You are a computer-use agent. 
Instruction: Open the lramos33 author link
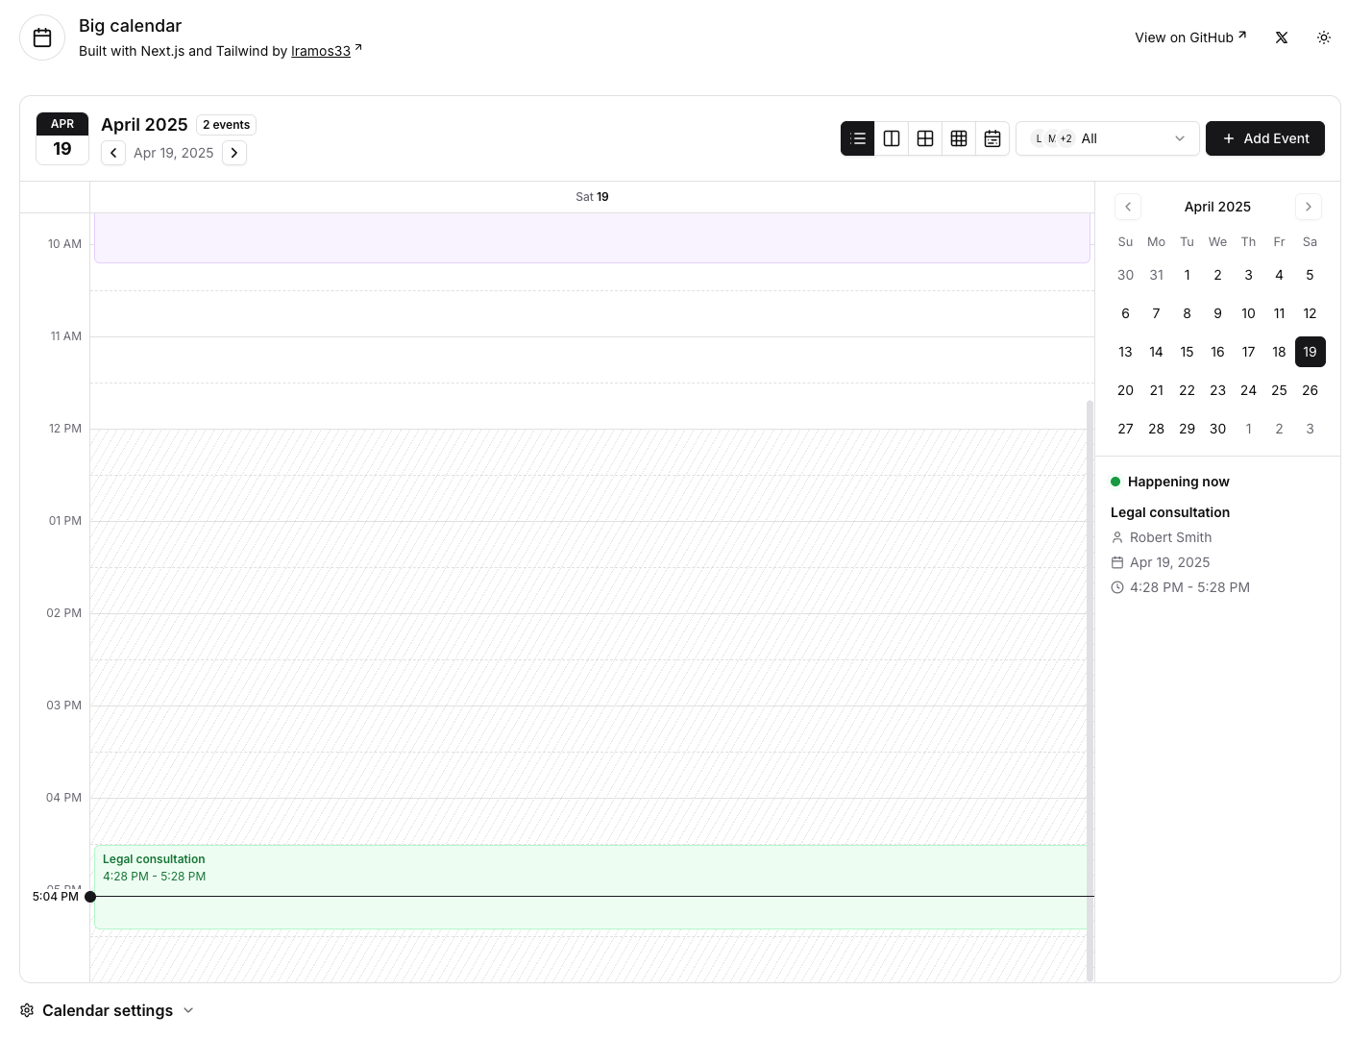pos(321,51)
